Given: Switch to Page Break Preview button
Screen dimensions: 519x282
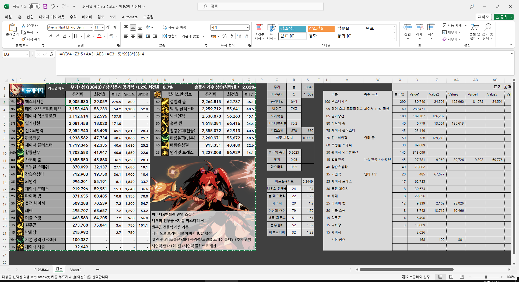Looking at the screenshot, I should point(462,277).
